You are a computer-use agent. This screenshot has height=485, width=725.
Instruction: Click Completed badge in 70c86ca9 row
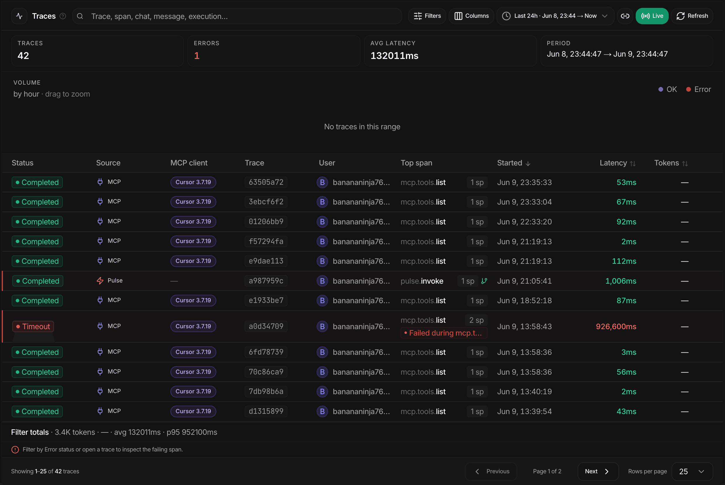click(37, 372)
